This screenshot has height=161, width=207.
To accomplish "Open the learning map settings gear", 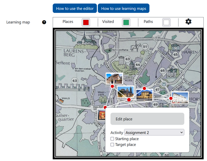I will click(x=188, y=22).
